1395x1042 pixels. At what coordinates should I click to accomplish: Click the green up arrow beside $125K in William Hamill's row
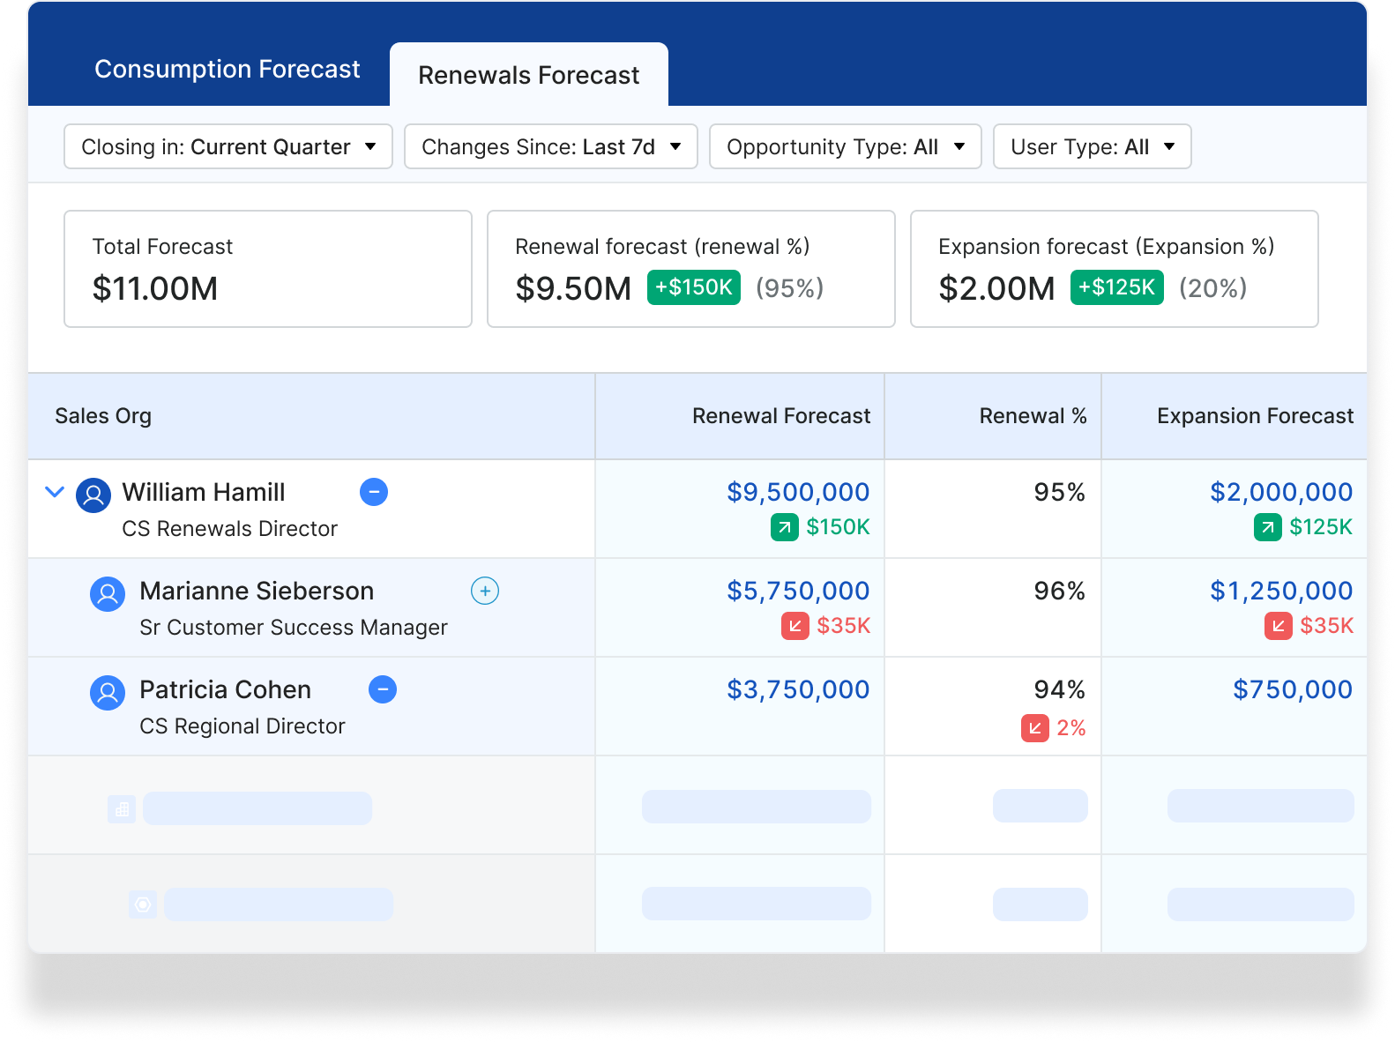1268,527
